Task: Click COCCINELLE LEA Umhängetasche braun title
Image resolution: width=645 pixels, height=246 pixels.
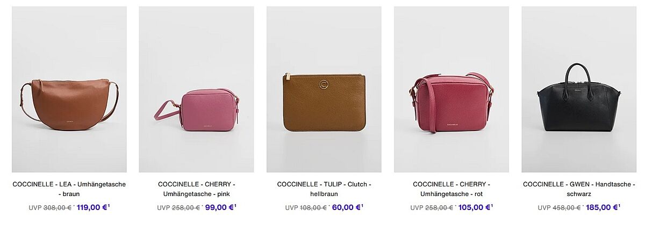Action: pos(69,189)
